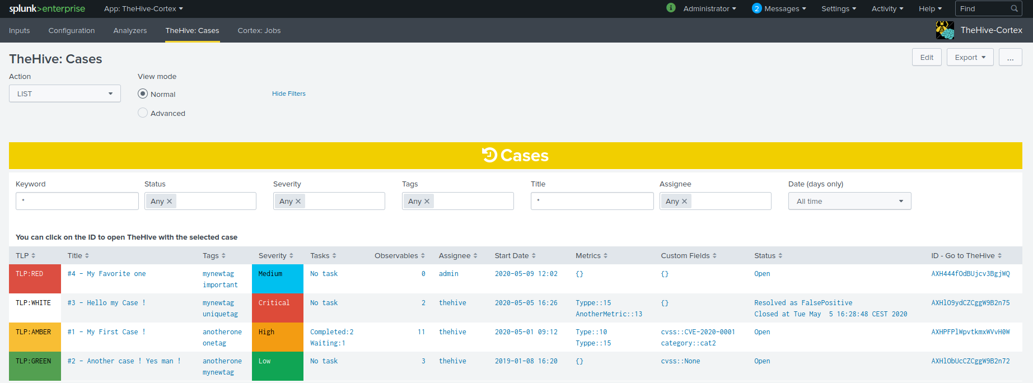Click the ellipsis more actions button
Image resolution: width=1033 pixels, height=383 pixels.
(x=1011, y=57)
